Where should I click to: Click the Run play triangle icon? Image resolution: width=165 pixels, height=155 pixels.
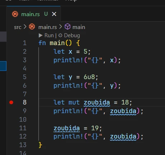tap(41, 35)
